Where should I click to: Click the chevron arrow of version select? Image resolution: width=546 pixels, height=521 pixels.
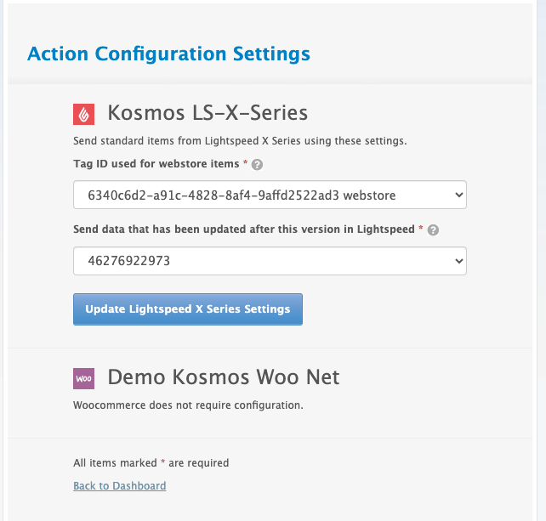click(x=458, y=261)
